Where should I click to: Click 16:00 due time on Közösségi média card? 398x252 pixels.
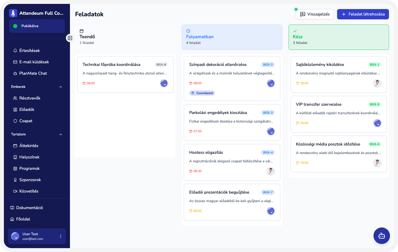[302, 163]
